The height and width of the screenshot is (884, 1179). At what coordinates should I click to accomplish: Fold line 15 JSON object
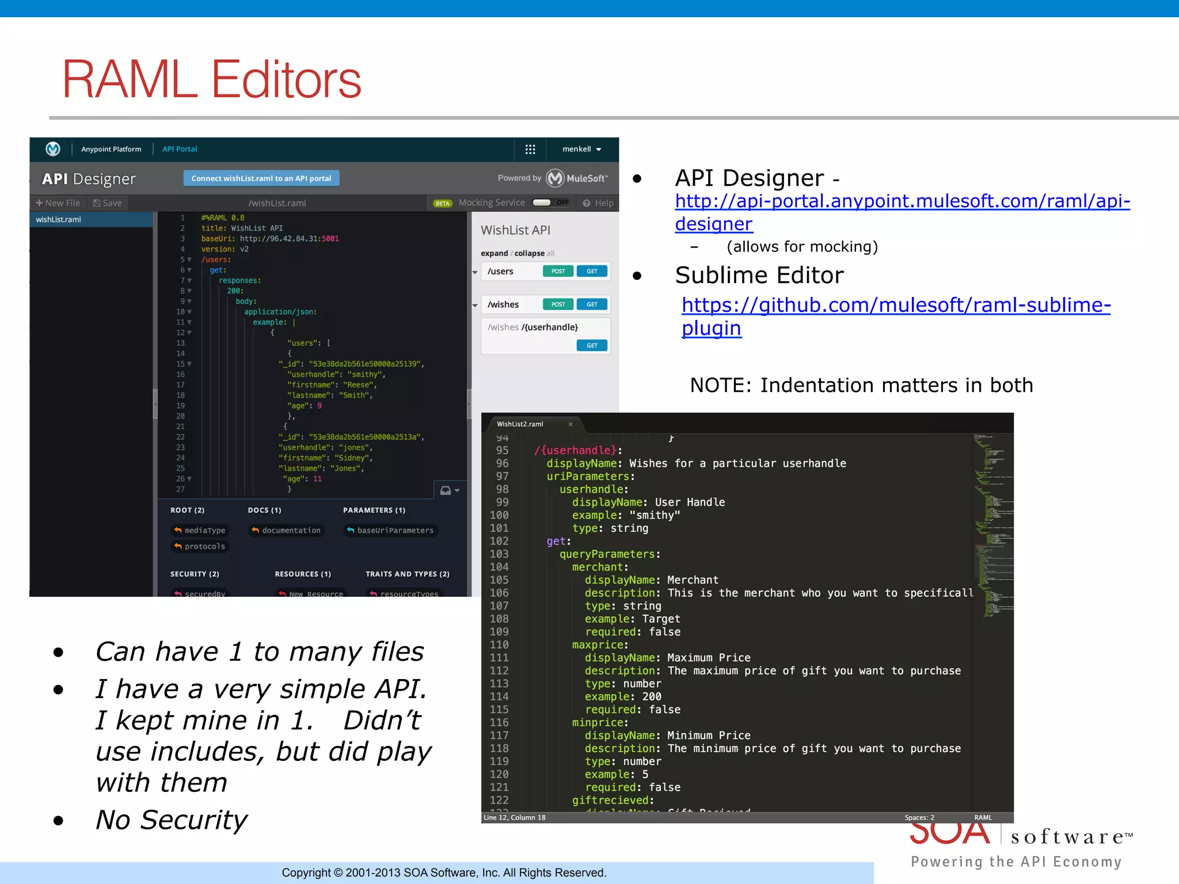tap(189, 364)
